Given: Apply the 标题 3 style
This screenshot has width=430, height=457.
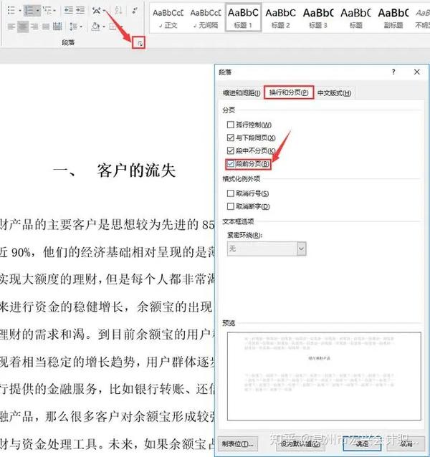Looking at the screenshot, I should [318, 18].
